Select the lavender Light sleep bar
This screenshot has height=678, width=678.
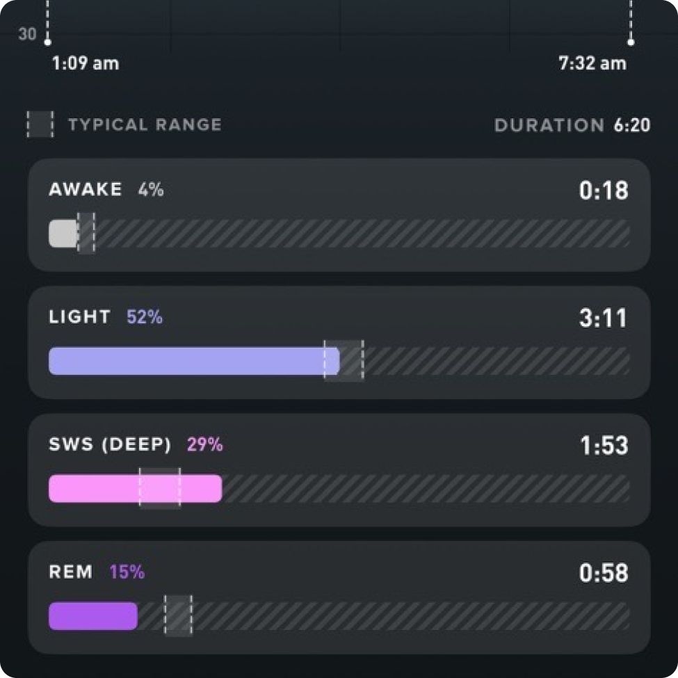(194, 361)
